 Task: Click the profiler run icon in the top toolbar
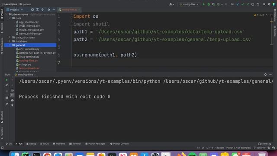click(218, 4)
